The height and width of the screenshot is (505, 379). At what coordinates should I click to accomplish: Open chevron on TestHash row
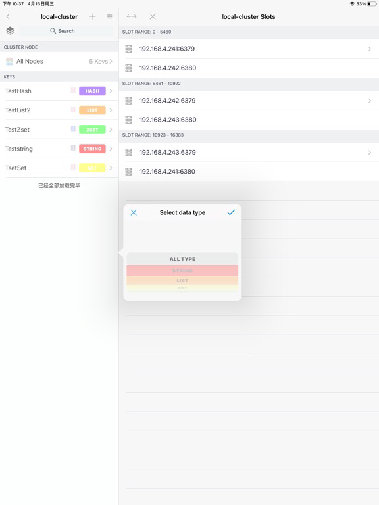coord(111,91)
